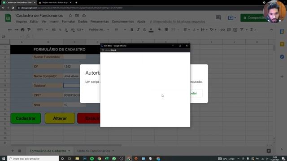Viewport: 287px width, 161px height.
Task: Open the number format 123 dropdown
Action: (x=80, y=30)
